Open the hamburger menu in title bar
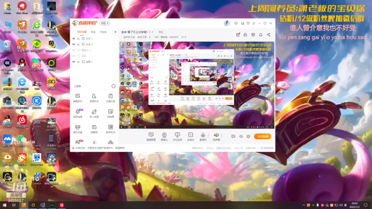Screen dimensions: 372x209 click(253, 23)
